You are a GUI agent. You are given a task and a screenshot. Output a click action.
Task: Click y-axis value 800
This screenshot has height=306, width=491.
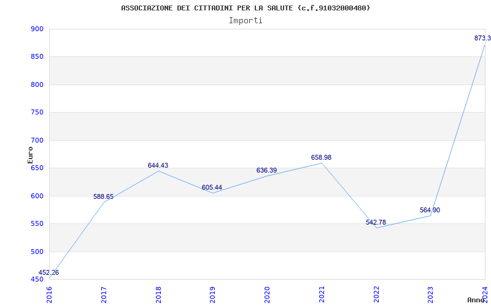click(37, 84)
